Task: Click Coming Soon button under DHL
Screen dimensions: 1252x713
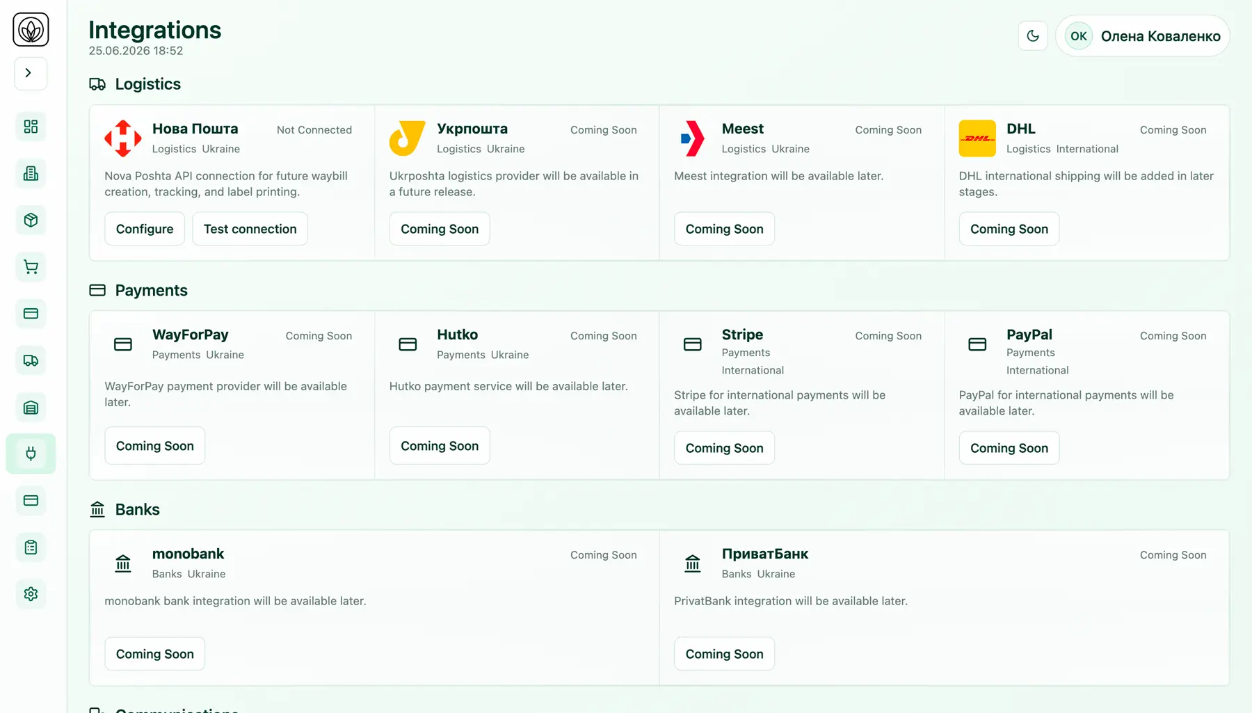Action: [1009, 229]
